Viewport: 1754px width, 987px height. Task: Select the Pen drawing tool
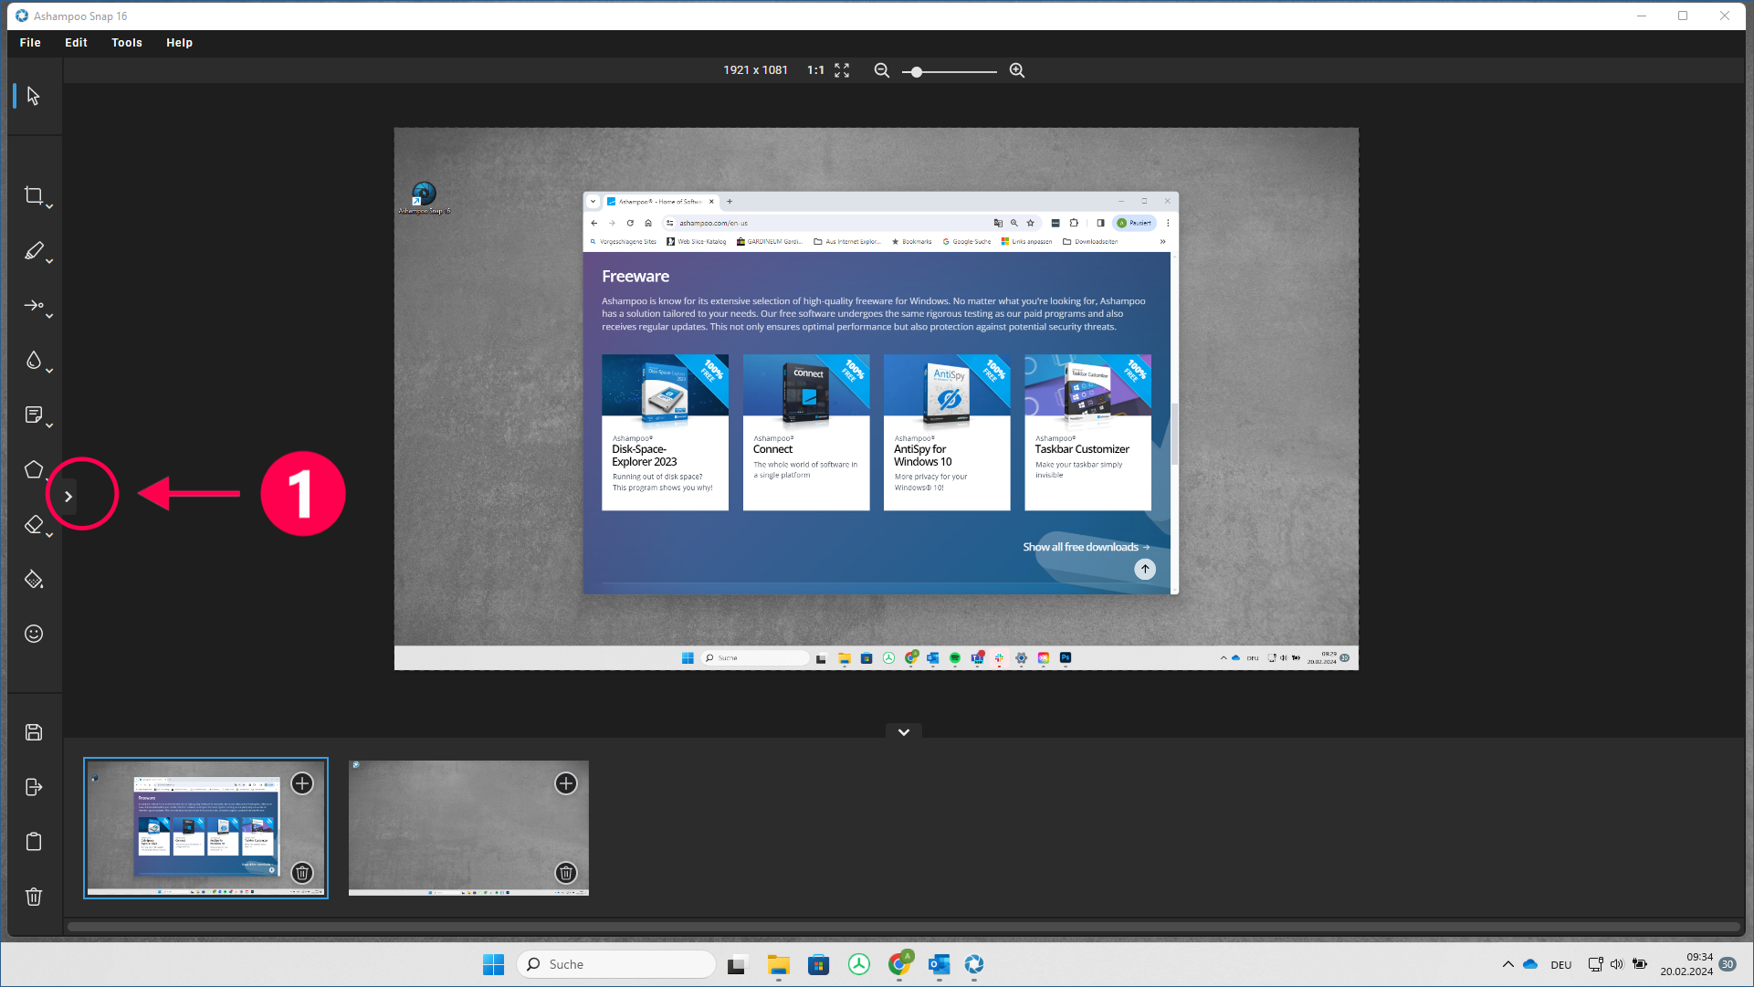point(34,250)
